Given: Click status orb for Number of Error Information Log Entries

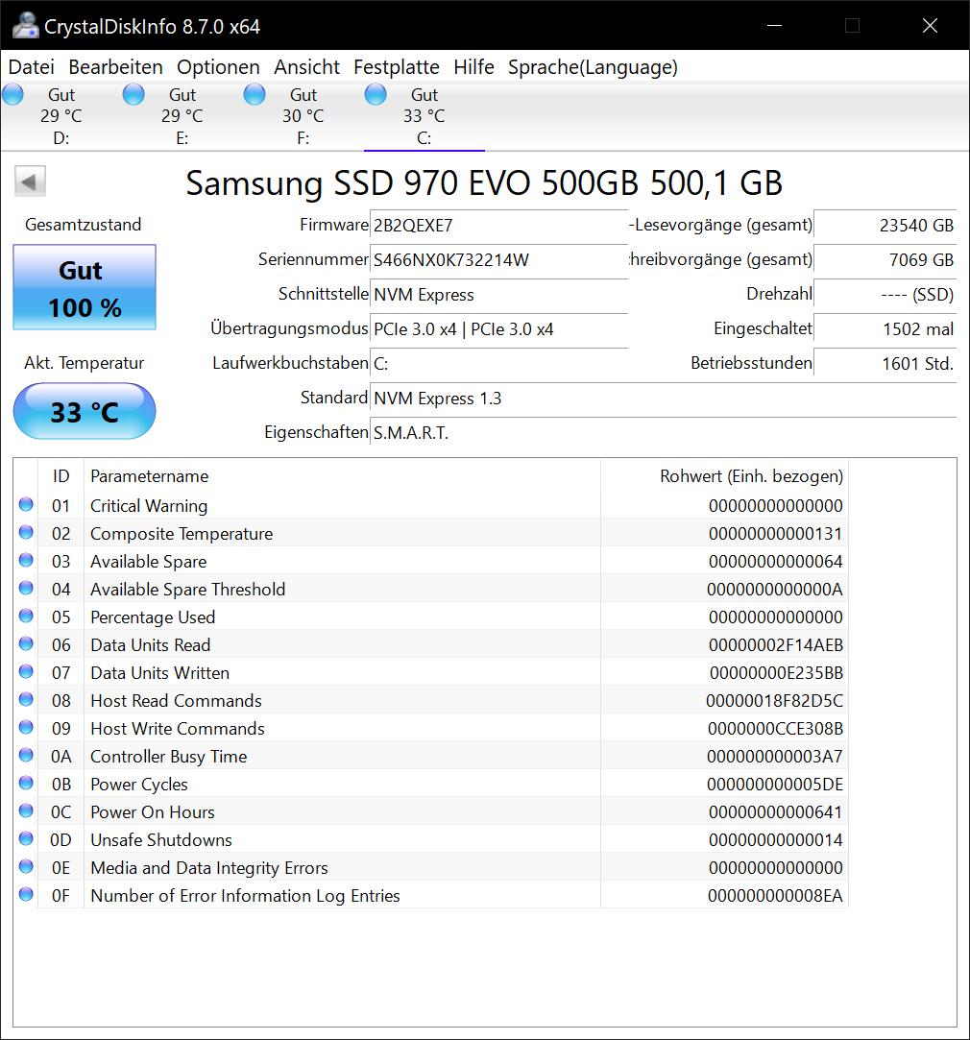Looking at the screenshot, I should 26,895.
